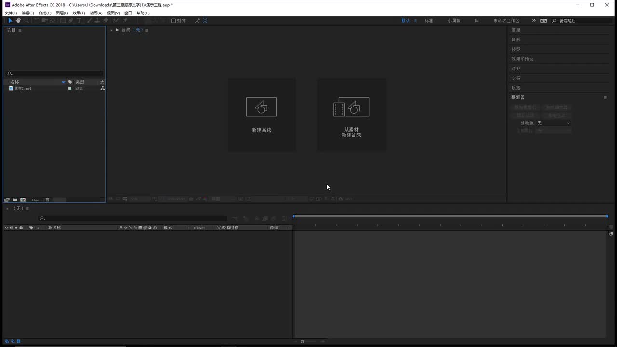
Task: Toggle the composition viewer lock icon
Action: pos(117,30)
